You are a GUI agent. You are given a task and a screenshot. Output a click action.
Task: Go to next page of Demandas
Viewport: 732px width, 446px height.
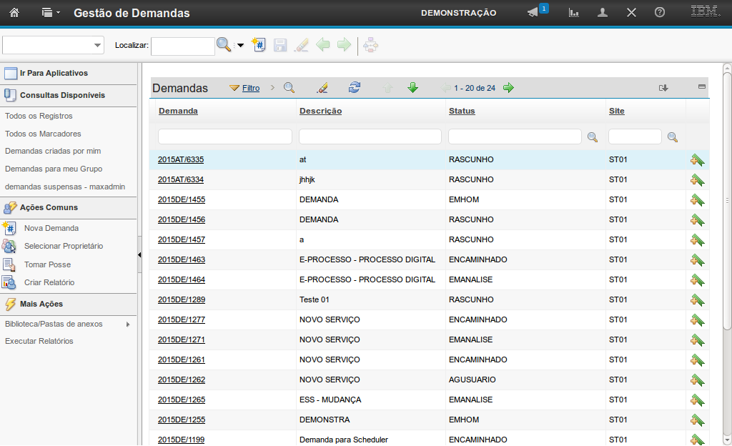point(508,88)
